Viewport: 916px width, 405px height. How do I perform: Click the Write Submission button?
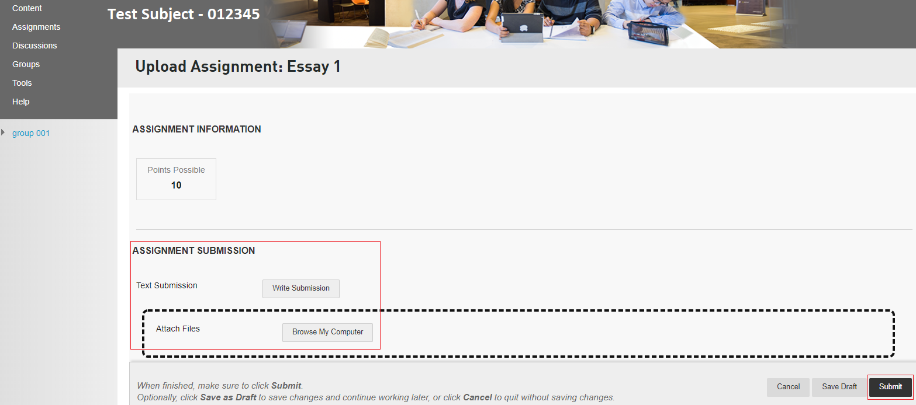[300, 288]
